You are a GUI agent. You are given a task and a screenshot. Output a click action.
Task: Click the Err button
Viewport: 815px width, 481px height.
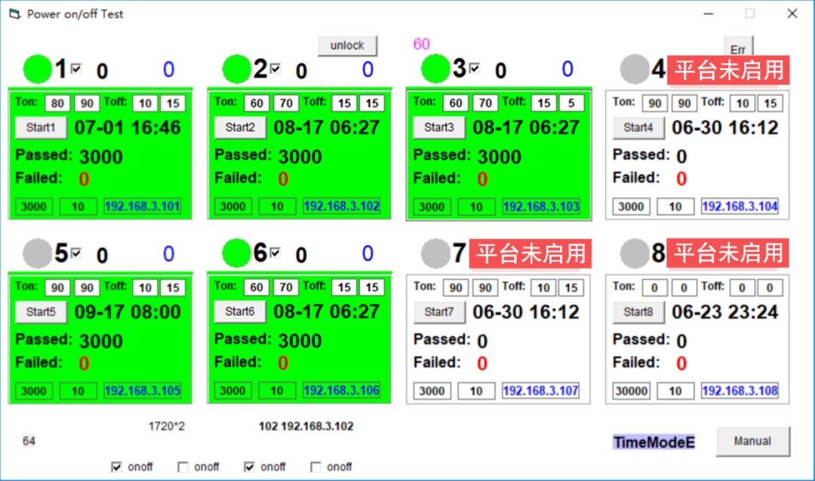coord(738,49)
